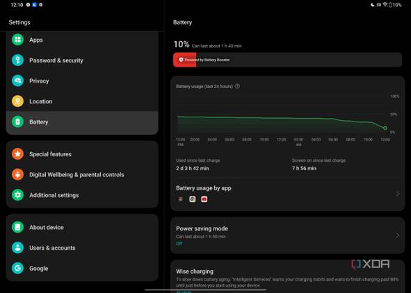Open Location settings
The width and height of the screenshot is (411, 293).
point(82,101)
